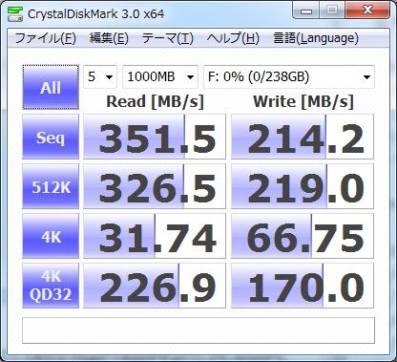Screen dimensions: 397x362
Task: Start the Seq sequential test
Action: [x=51, y=137]
